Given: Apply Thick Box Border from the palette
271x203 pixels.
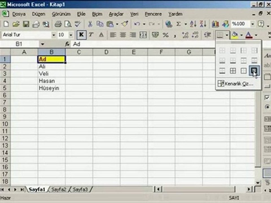Looking at the screenshot, I should click(254, 70).
